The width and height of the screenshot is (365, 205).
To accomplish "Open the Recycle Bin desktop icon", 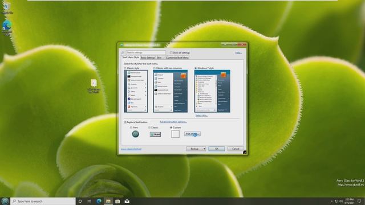I will [x=6, y=8].
